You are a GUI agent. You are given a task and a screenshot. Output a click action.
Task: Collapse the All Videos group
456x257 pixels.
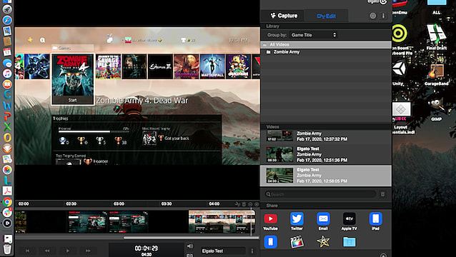(x=264, y=45)
